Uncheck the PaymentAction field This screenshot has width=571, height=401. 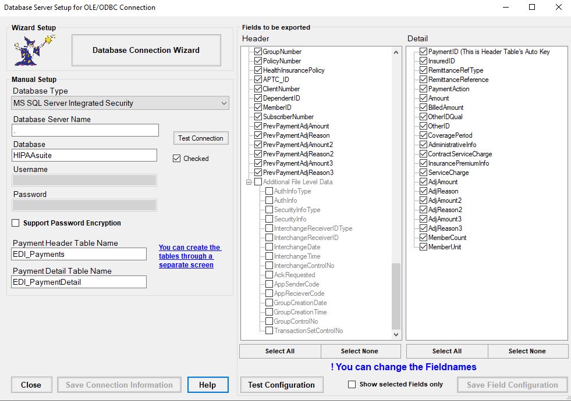[x=423, y=89]
